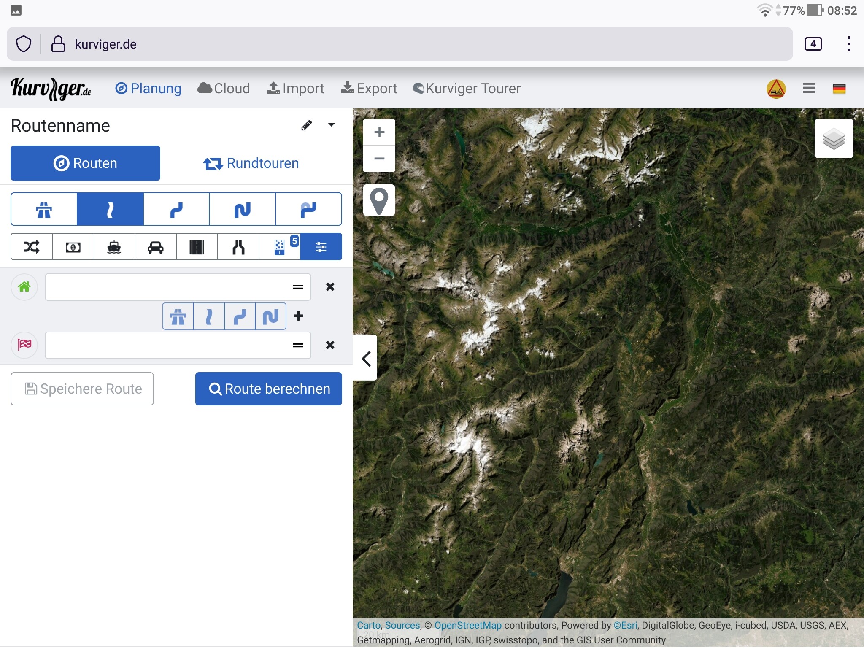Viewport: 864px width, 648px height.
Task: Remove the start waypoint
Action: [330, 287]
